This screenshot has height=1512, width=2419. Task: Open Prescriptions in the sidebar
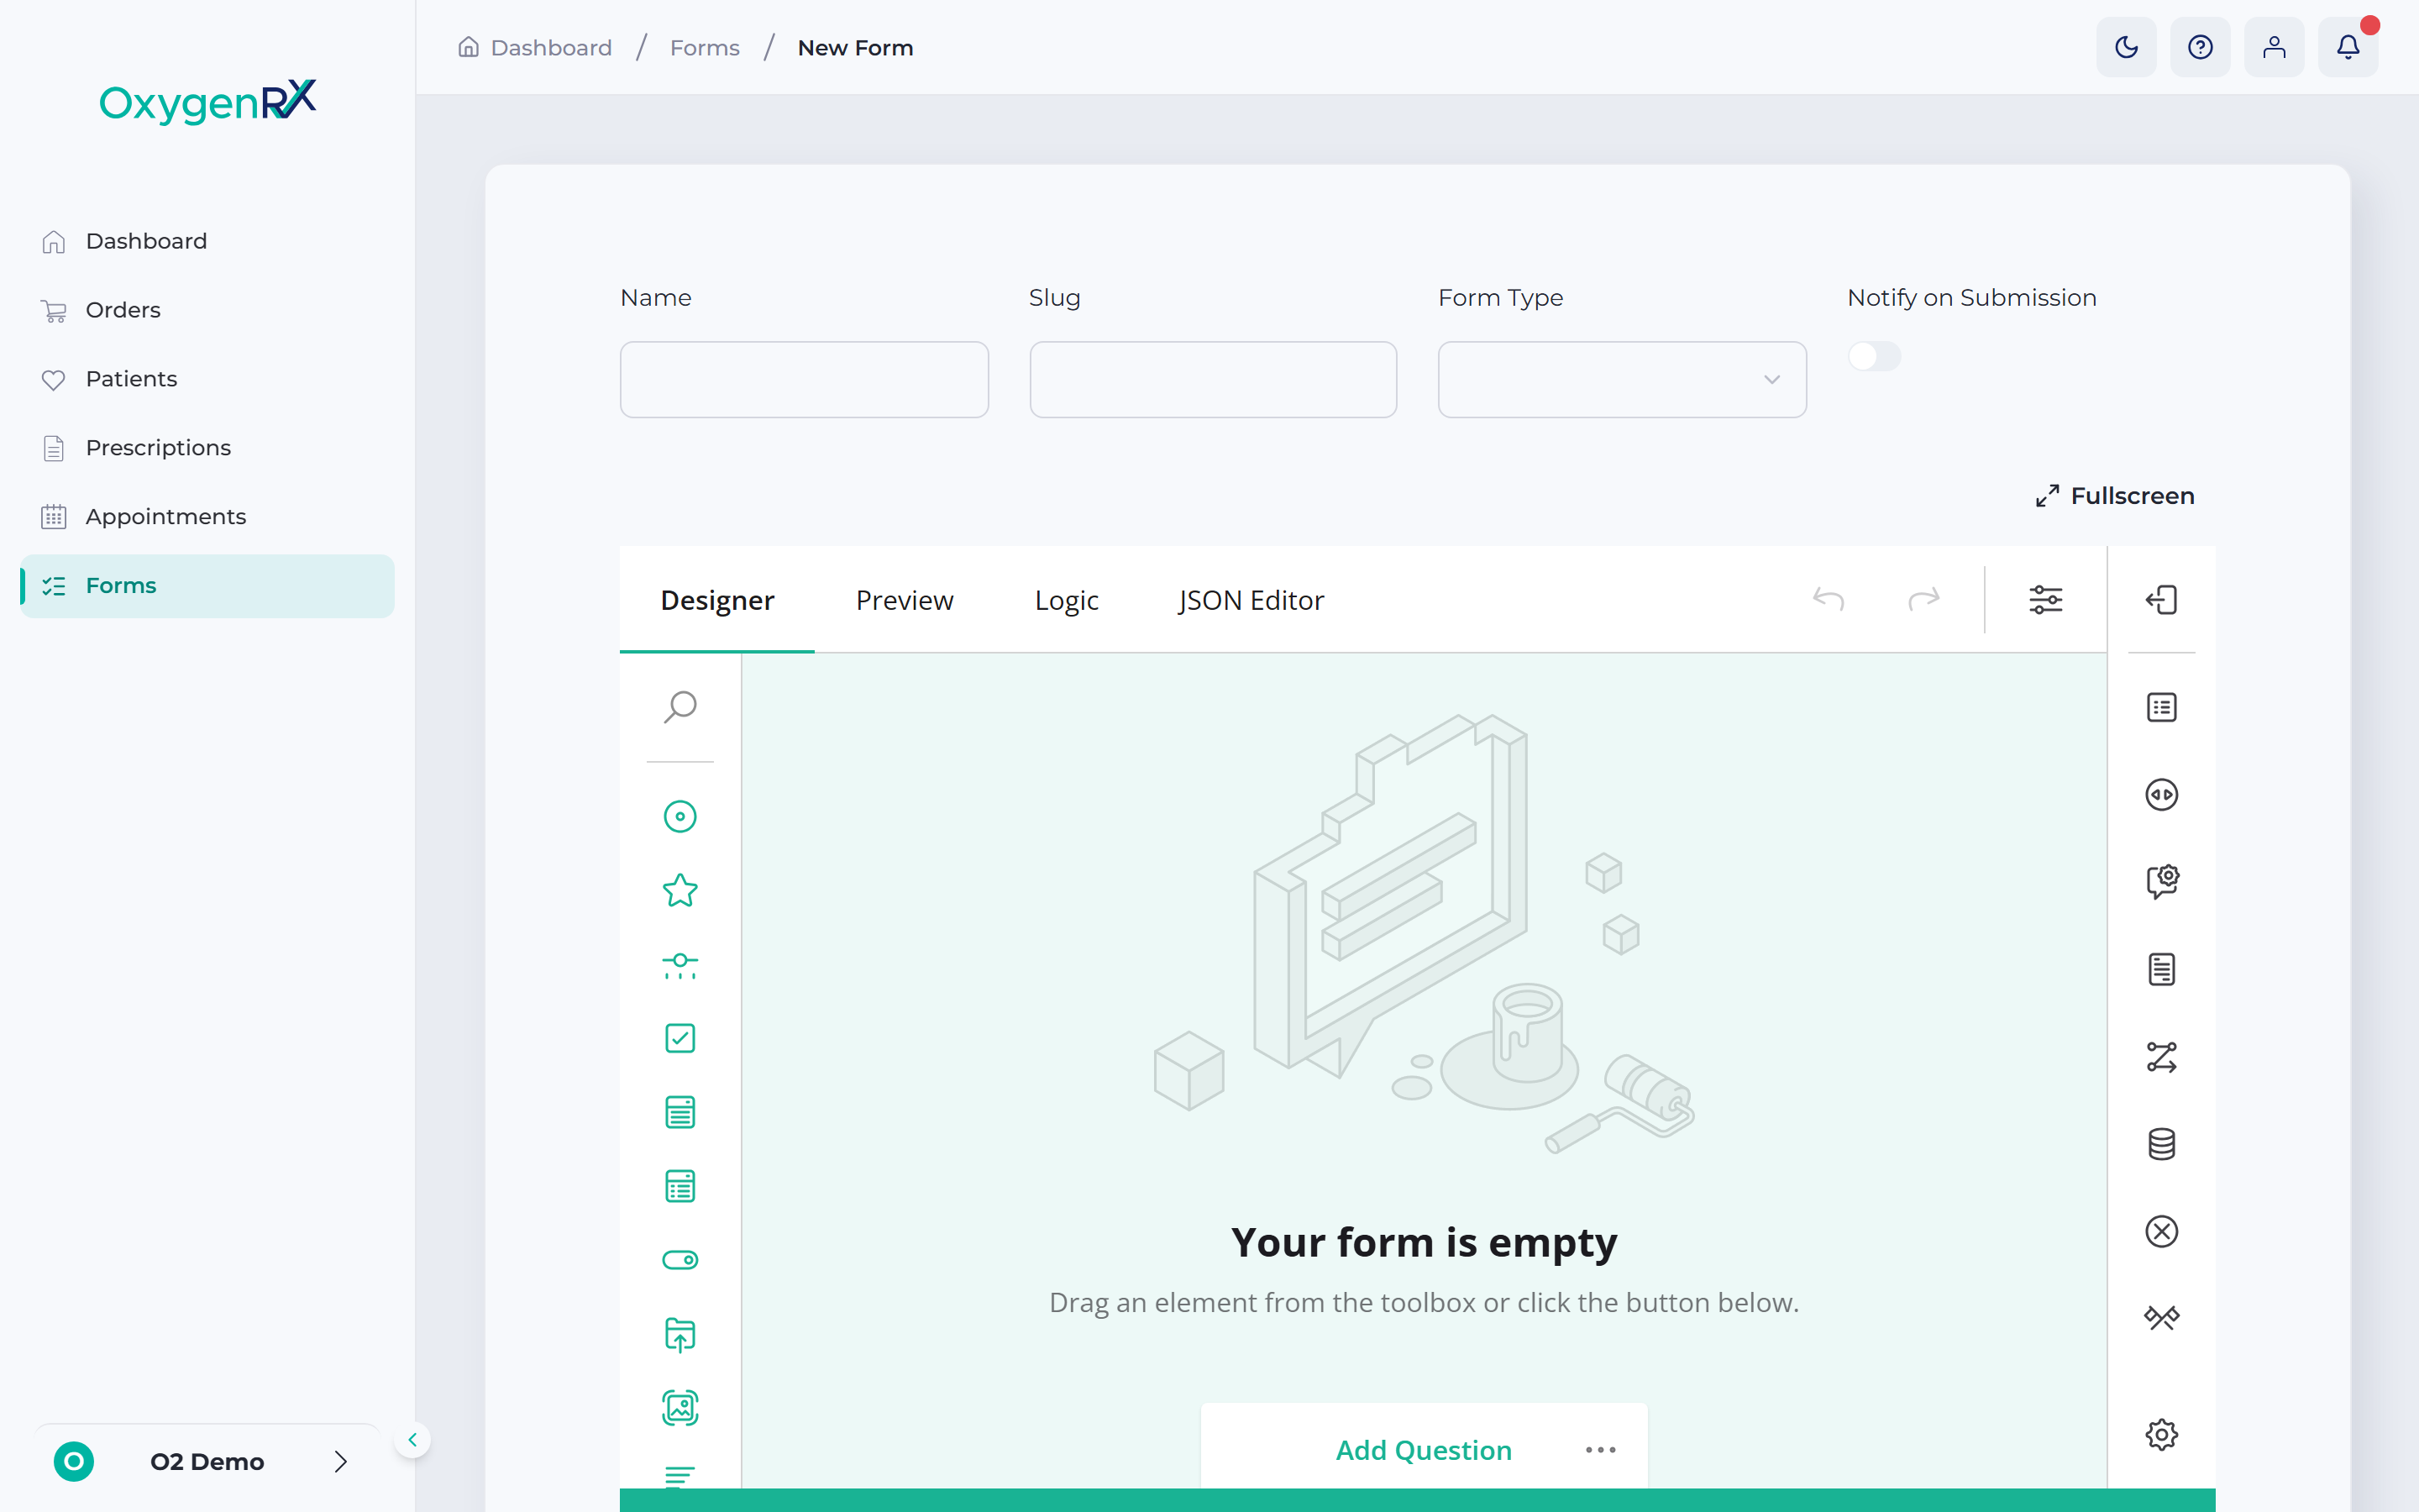(207, 448)
